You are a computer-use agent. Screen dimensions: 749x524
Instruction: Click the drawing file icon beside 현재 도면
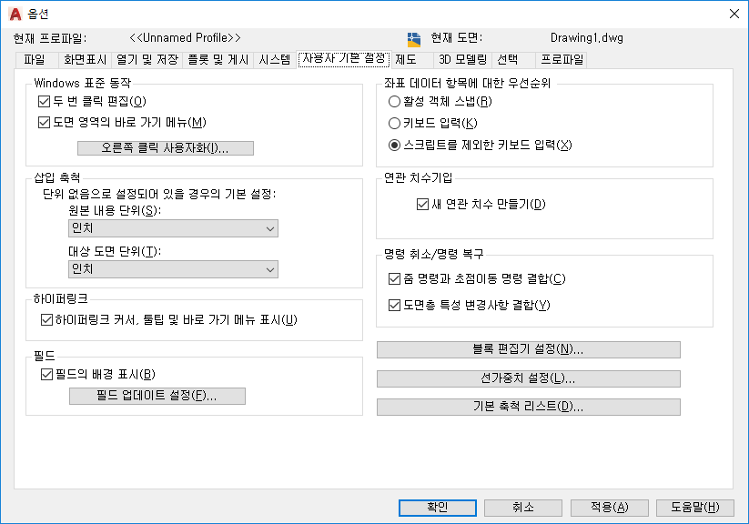coord(414,39)
